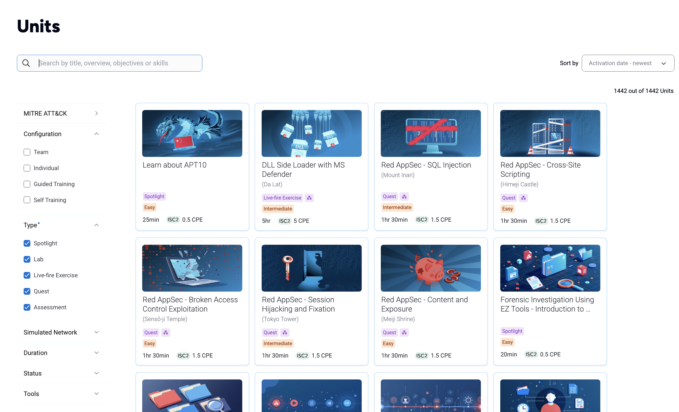Viewport: 679px width, 412px height.
Task: Open Red AppSec - SQL Injection unit title
Action: click(x=426, y=165)
